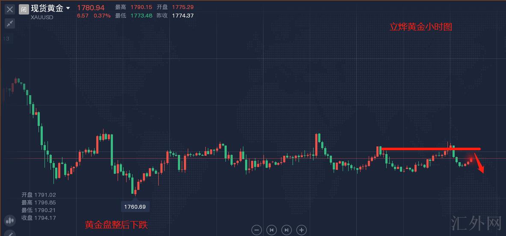
Task: Click the 1760.69 low price label
Action: pos(135,207)
